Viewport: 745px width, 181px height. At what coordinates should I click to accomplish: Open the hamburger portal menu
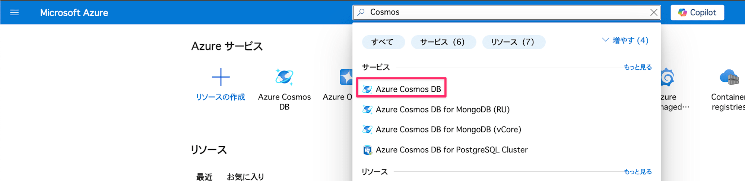coord(14,13)
